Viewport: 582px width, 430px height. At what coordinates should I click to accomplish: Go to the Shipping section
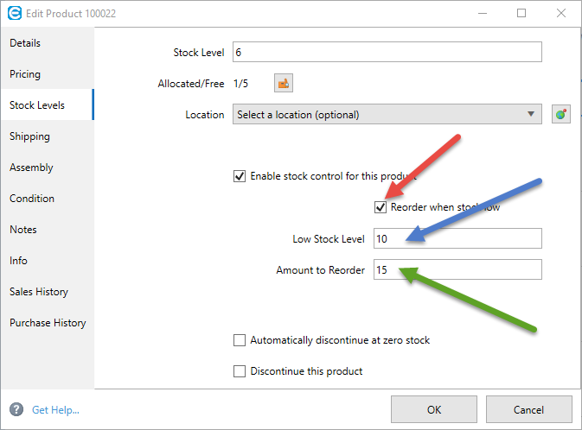(x=29, y=136)
